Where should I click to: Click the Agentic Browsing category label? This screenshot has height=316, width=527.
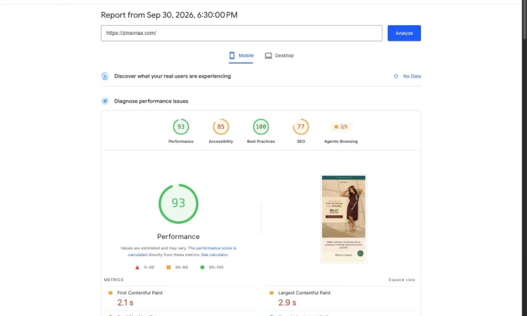[x=341, y=142]
